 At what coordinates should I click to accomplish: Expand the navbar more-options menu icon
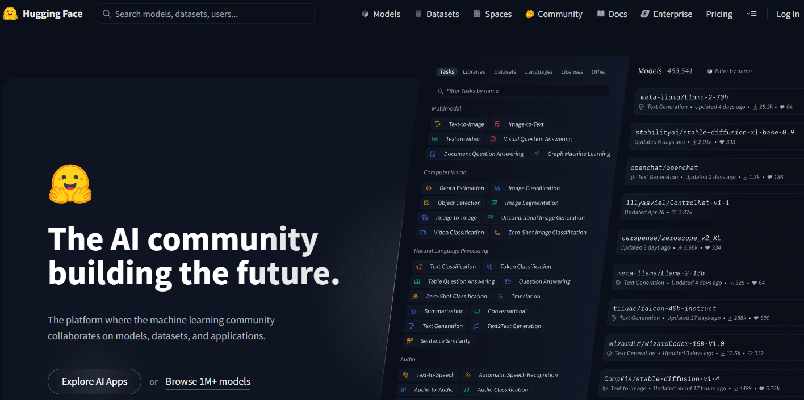click(x=751, y=14)
